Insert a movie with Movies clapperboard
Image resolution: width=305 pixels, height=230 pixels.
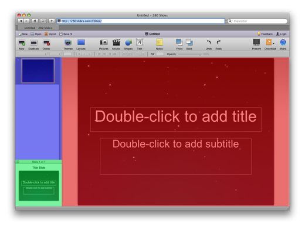pyautogui.click(x=116, y=42)
